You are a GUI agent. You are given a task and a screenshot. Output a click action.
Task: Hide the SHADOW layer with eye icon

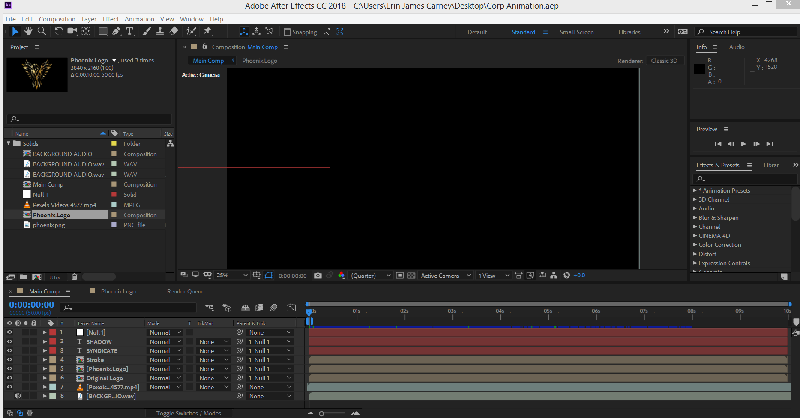[x=9, y=341]
